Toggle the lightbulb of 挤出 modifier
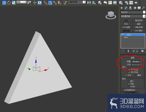The width and height of the screenshot is (146, 112). [123, 35]
